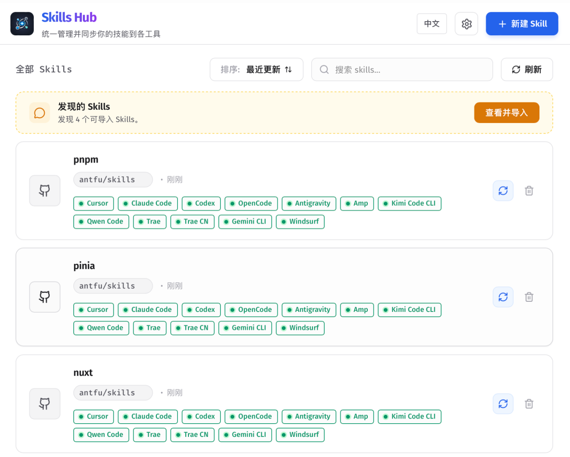Toggle Qwen Code on pinia skill
Viewport: 570px width, 457px height.
pos(101,328)
